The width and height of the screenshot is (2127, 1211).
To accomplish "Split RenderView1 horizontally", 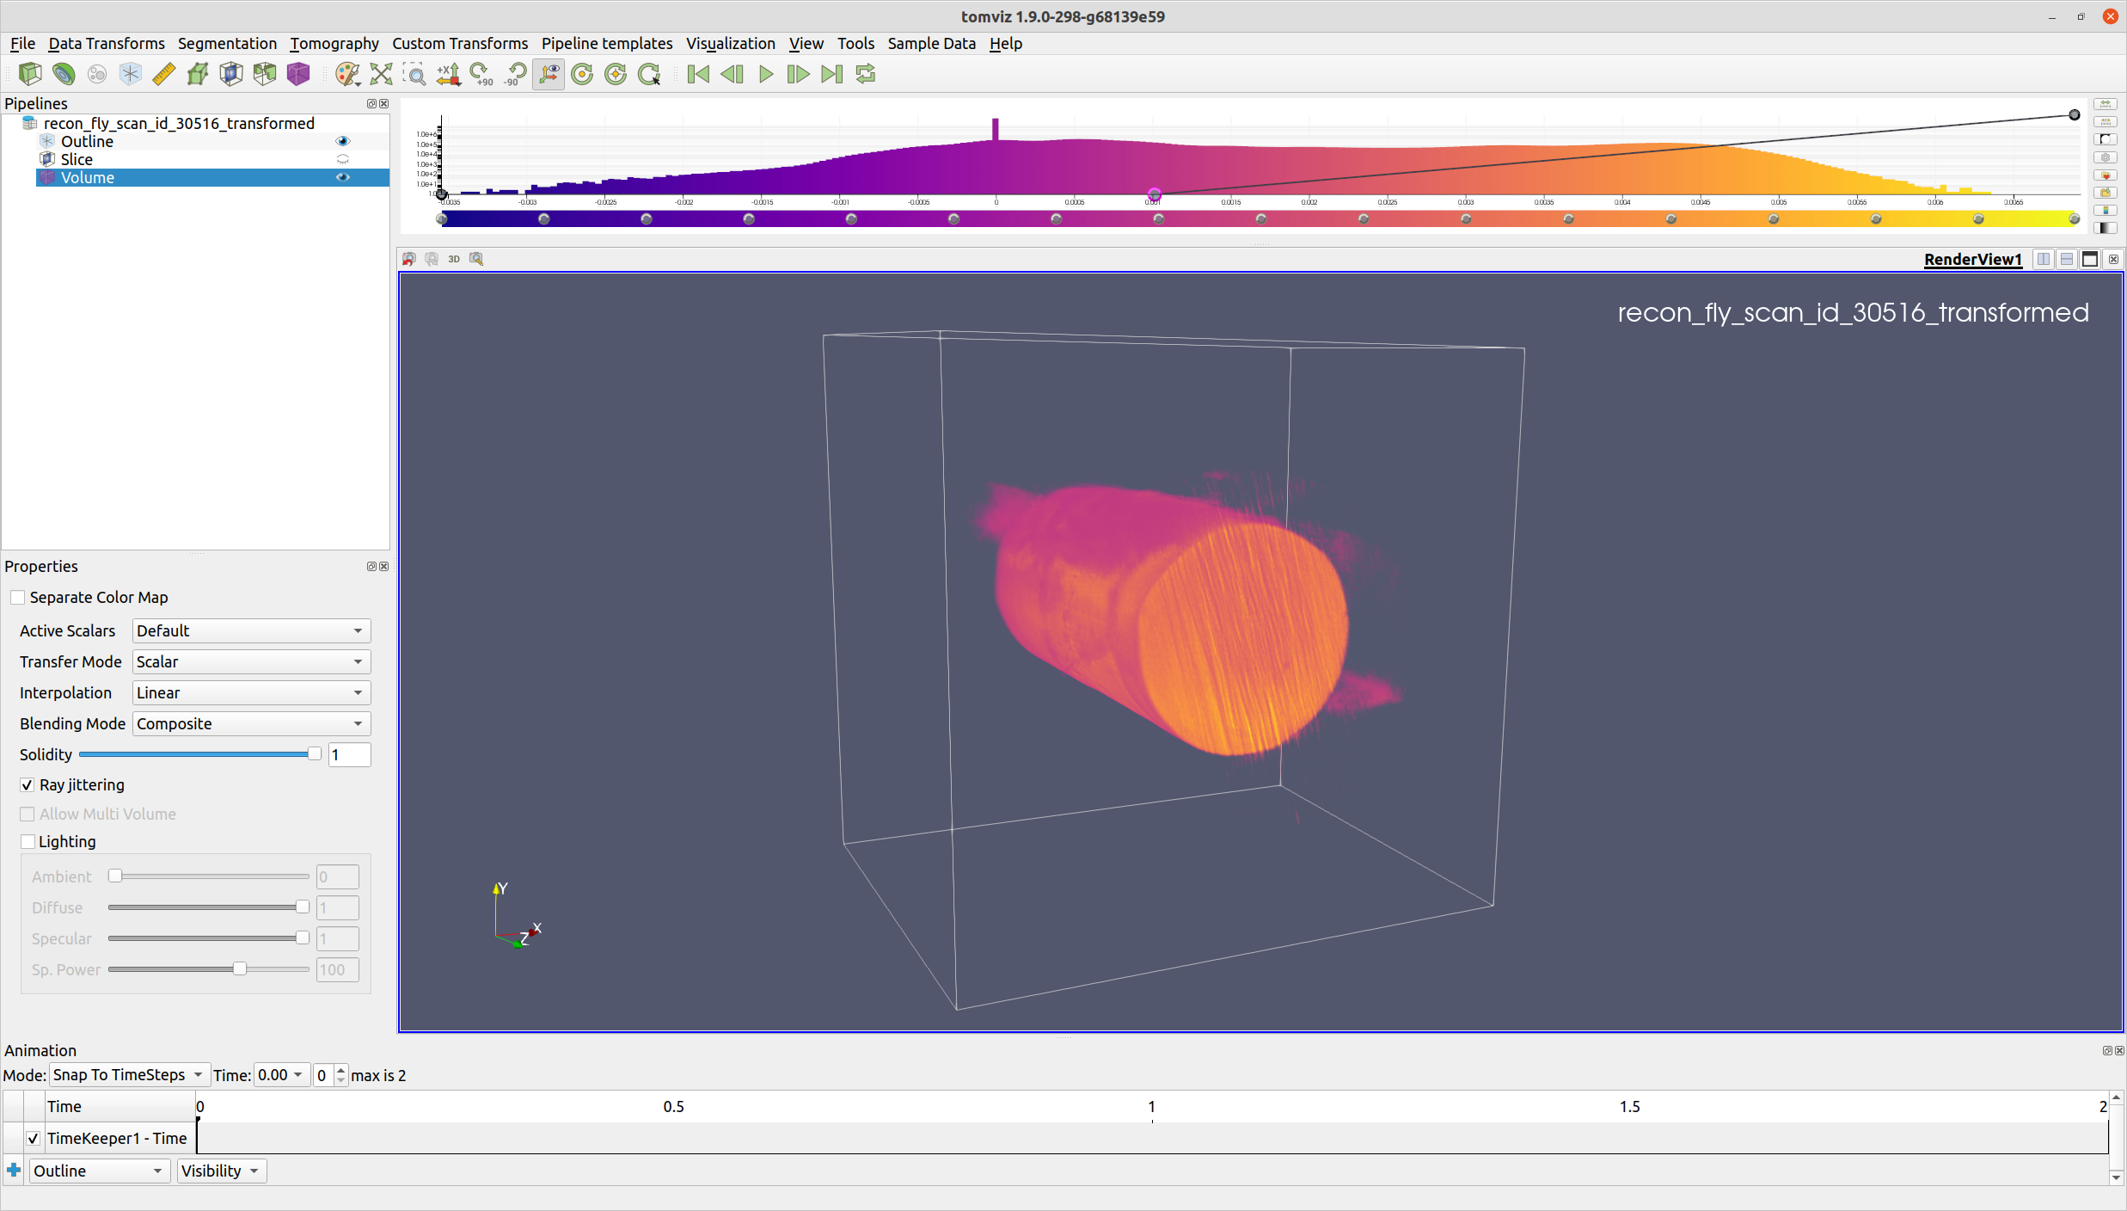I will pos(2044,259).
